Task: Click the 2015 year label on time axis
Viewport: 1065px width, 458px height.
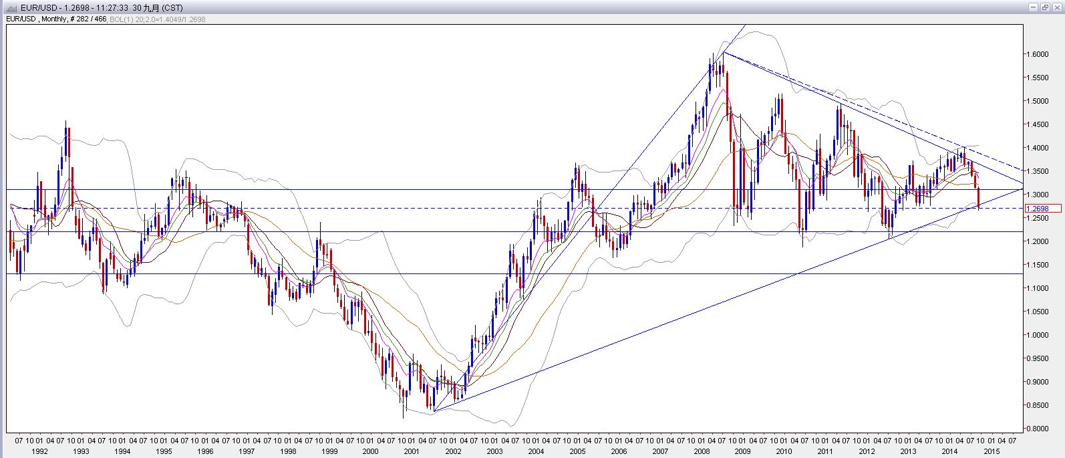Action: [x=992, y=451]
